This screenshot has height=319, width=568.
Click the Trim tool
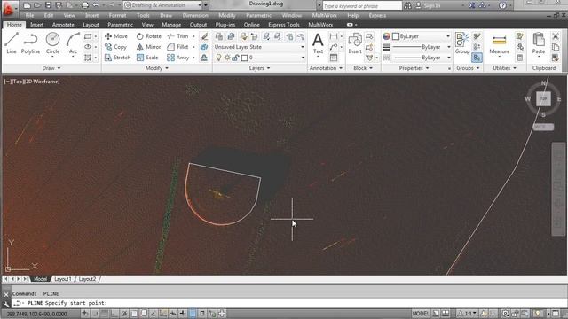point(178,36)
